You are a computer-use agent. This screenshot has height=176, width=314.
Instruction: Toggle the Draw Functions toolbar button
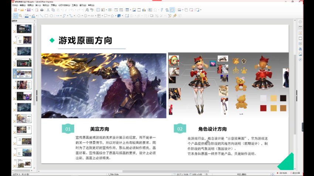[172, 10]
